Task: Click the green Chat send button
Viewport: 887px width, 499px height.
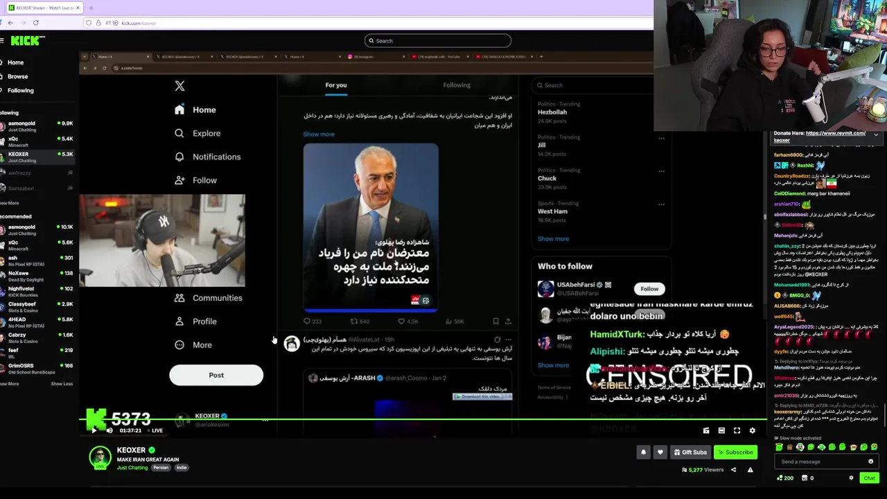Action: (x=869, y=478)
